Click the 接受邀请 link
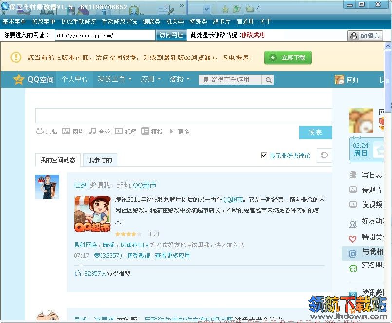 click(x=138, y=255)
